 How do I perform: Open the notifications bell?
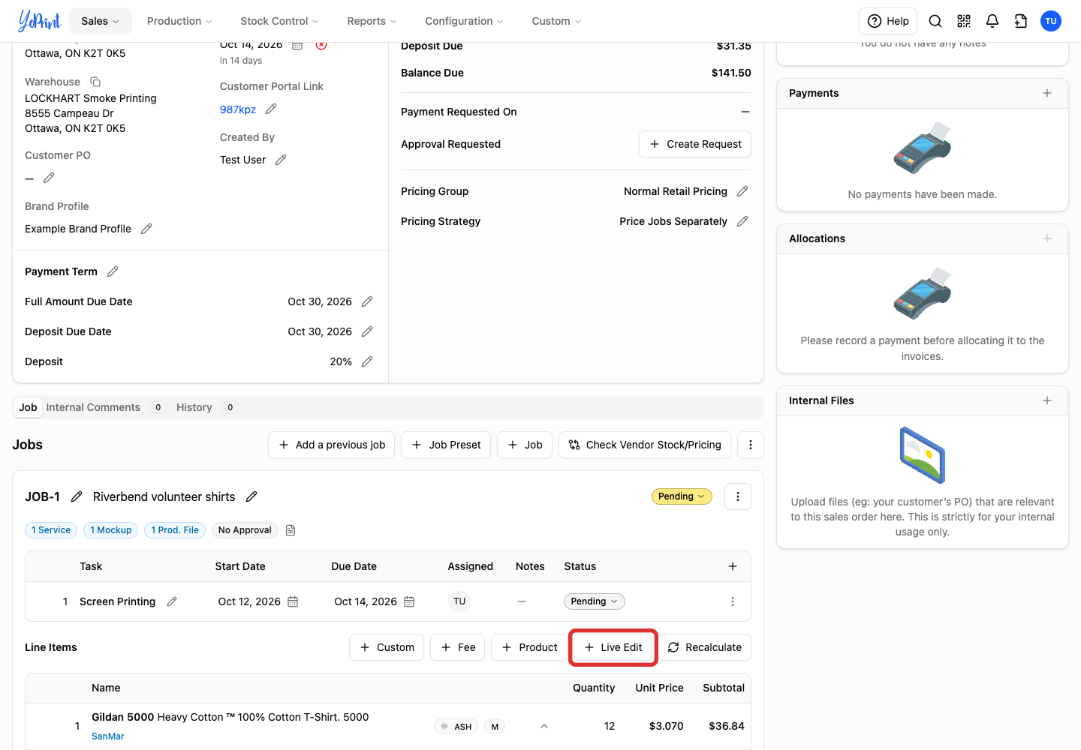[x=992, y=21]
